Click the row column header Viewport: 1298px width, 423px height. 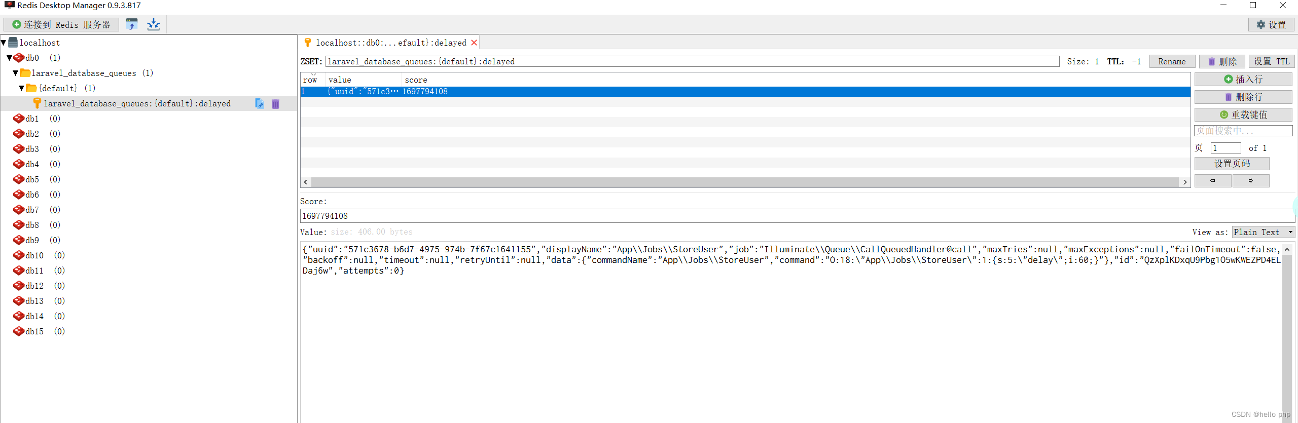(x=313, y=80)
